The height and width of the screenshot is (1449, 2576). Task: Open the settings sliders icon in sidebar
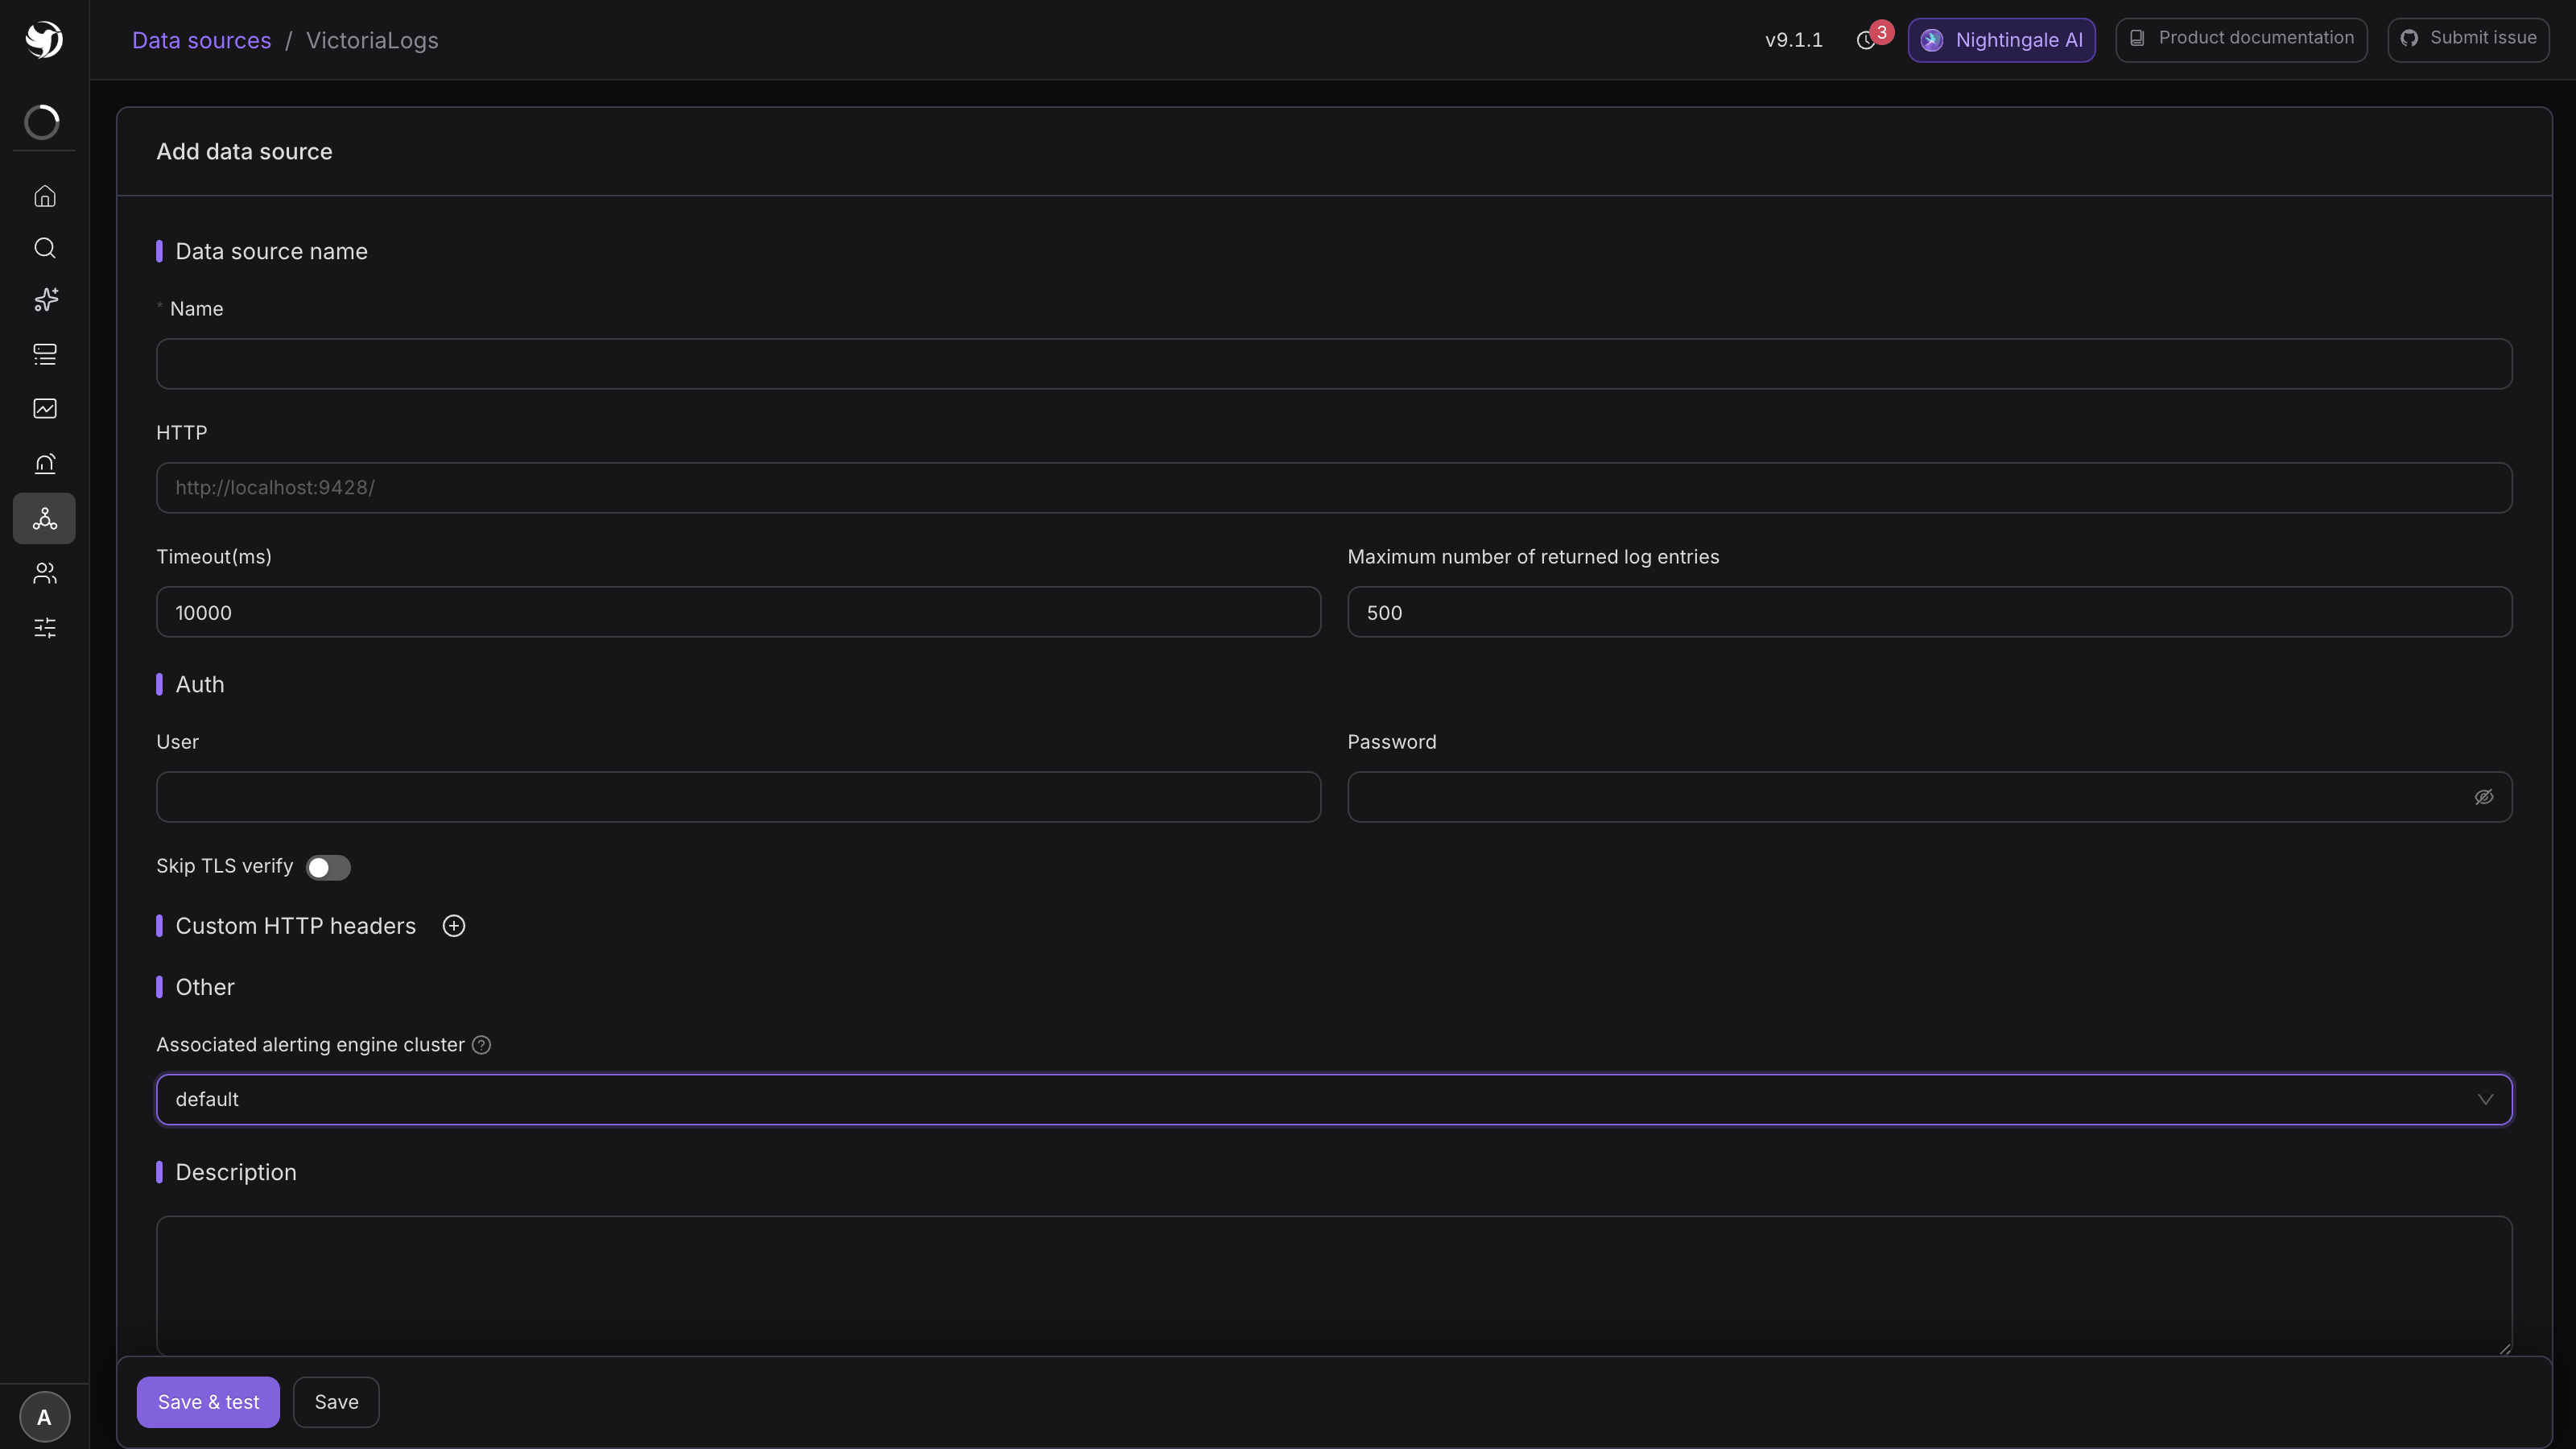tap(45, 628)
